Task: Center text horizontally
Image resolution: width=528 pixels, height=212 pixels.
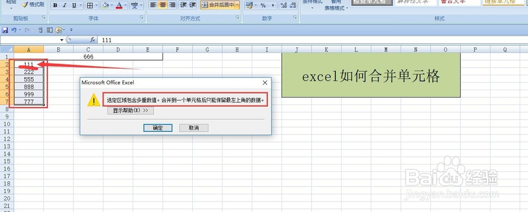Action: [x=163, y=5]
